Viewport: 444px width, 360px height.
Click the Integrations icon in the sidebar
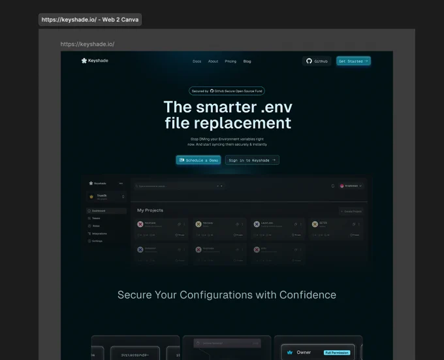pyautogui.click(x=89, y=234)
